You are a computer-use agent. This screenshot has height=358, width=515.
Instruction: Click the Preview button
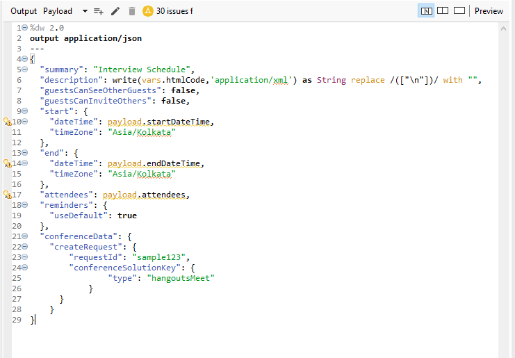489,11
